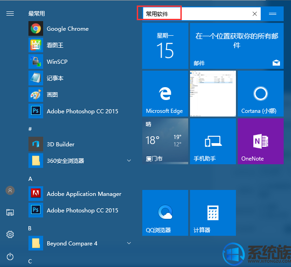The width and height of the screenshot is (291, 267).
Task: Open the user account icon
Action: [10, 190]
